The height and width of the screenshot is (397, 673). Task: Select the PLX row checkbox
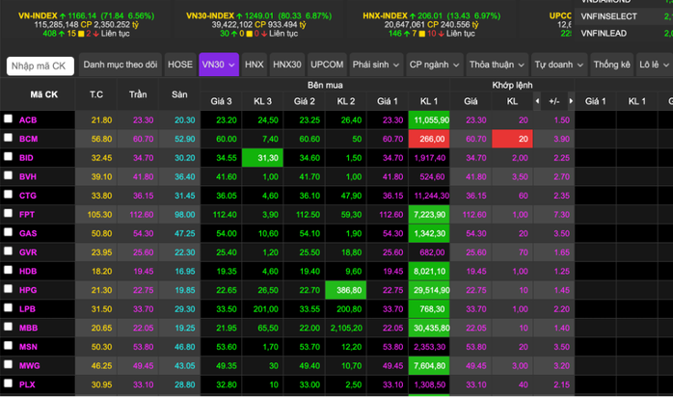(8, 384)
